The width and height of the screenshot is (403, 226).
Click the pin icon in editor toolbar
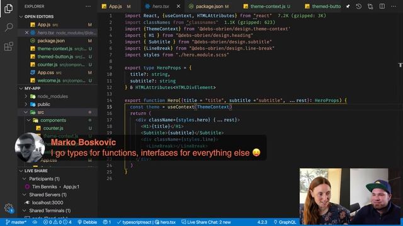[348, 6]
